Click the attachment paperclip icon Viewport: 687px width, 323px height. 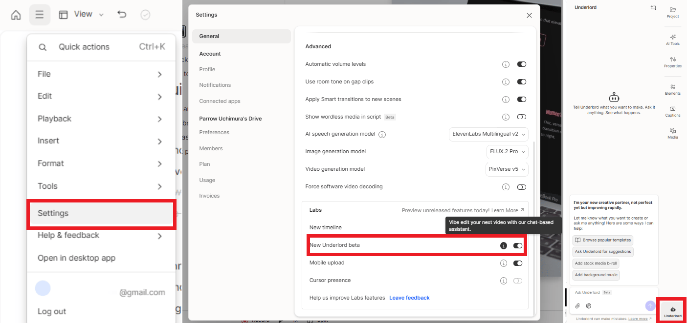(577, 306)
